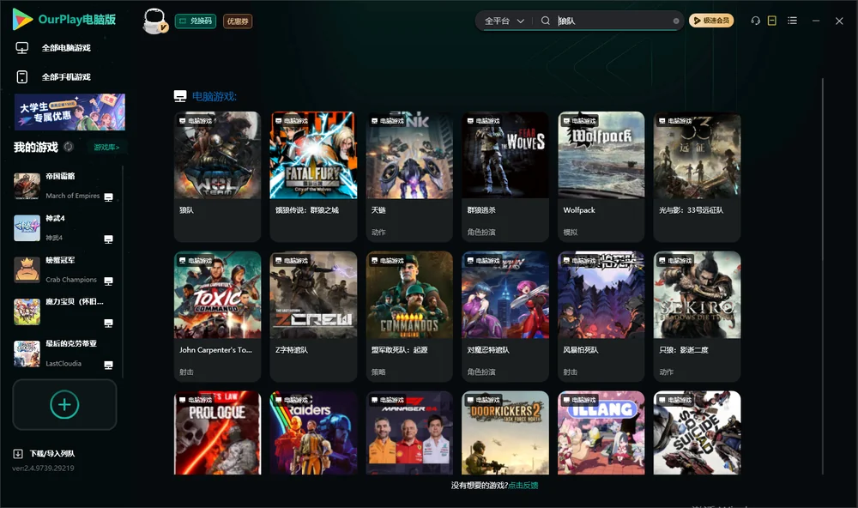Open customer service headset icon

click(x=755, y=21)
